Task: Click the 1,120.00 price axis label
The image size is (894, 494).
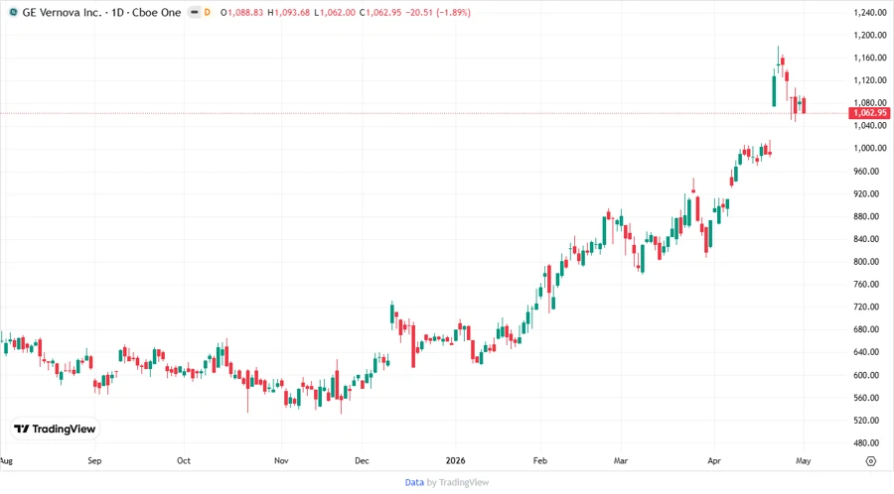Action: tap(870, 80)
